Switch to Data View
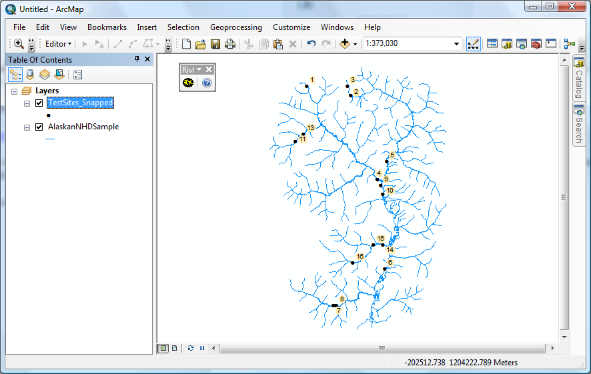Image resolution: width=591 pixels, height=374 pixels. click(x=163, y=348)
